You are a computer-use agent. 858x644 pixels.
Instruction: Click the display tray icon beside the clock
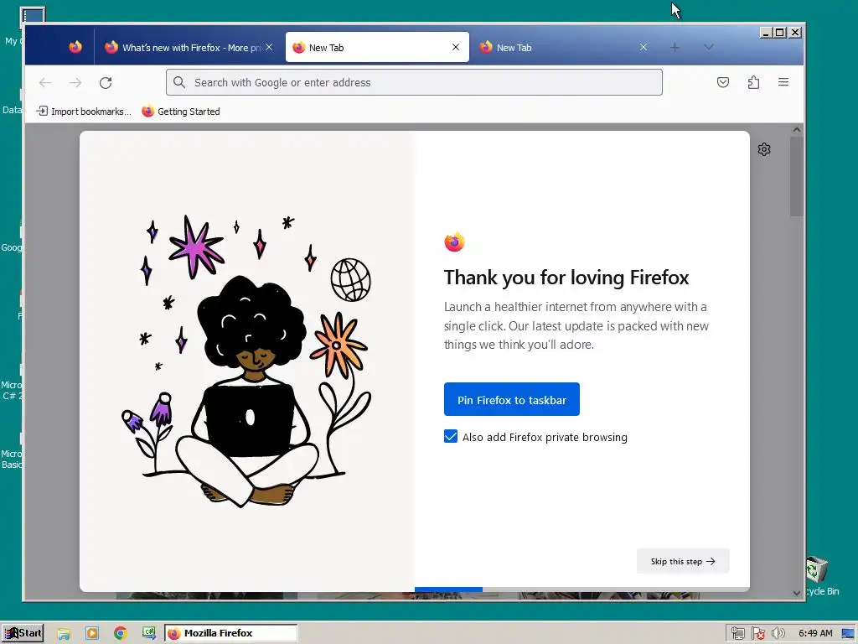pyautogui.click(x=848, y=634)
